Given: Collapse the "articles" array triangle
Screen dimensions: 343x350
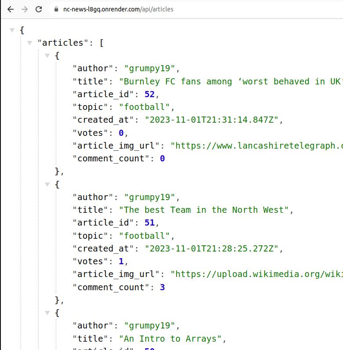Looking at the screenshot, I should (29, 43).
